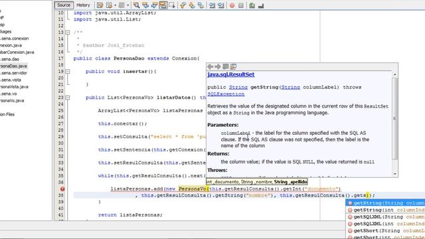The height and width of the screenshot is (239, 425).
Task: Open the file ending 'barConexion.java' in project tree
Action: [17, 52]
